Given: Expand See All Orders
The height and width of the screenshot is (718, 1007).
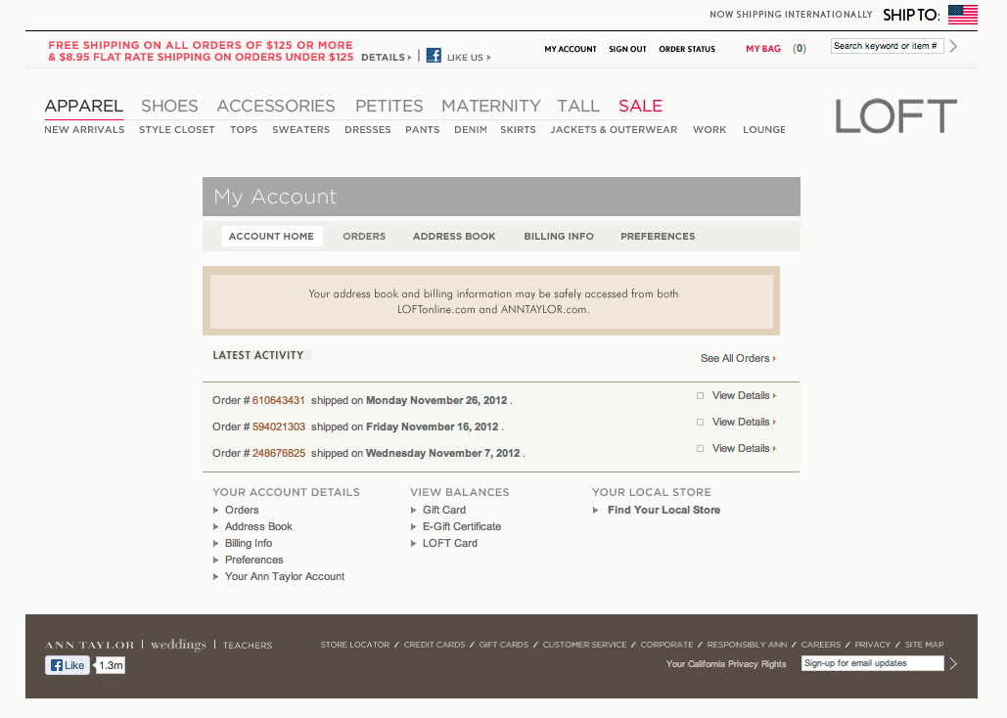Looking at the screenshot, I should (738, 358).
